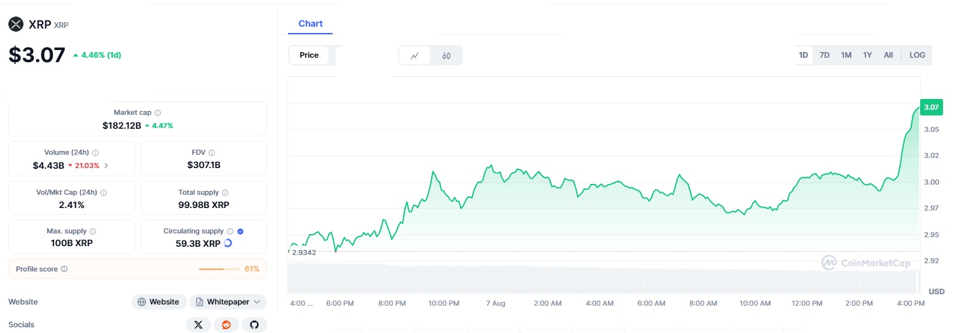
Task: Click the 4.46% (1d) change label
Action: (x=97, y=55)
